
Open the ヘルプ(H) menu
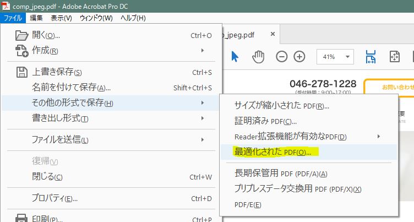(133, 18)
